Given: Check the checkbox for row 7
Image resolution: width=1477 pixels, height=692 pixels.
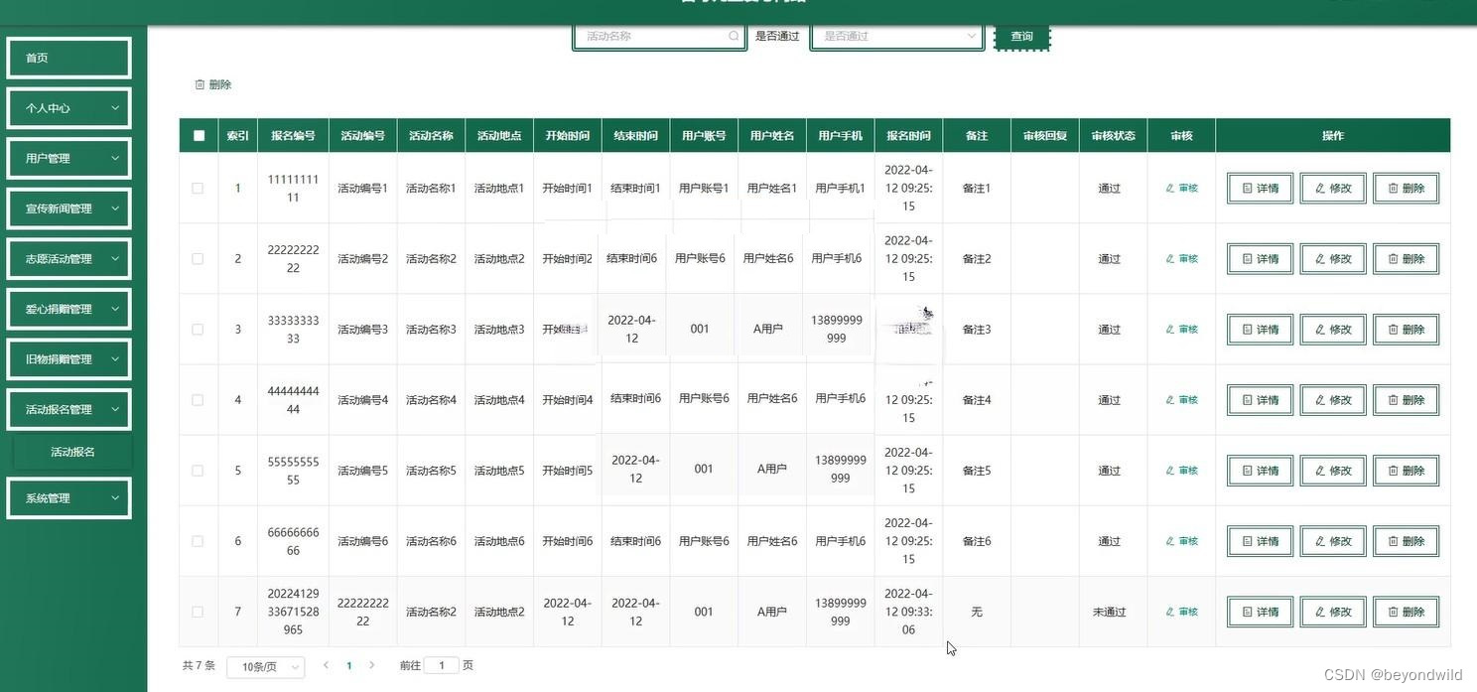Looking at the screenshot, I should tap(198, 612).
